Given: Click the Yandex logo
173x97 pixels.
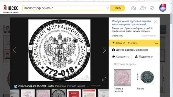Looking at the screenshot, I should coord(11,8).
